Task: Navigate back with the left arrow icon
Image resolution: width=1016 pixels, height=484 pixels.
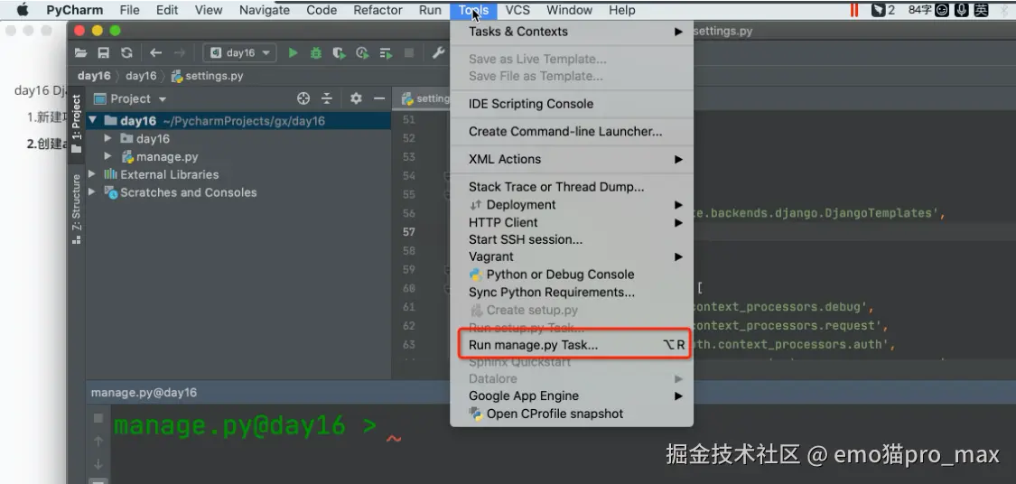Action: [155, 53]
